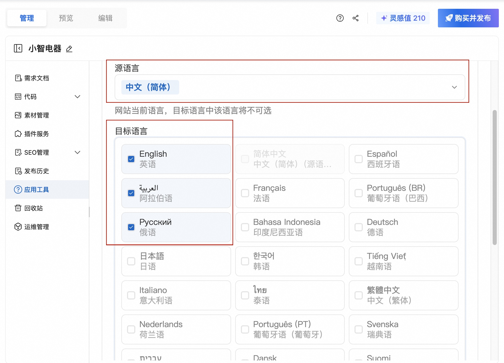504x363 pixels.
Task: Click the vertical scrollbar on right
Action: pyautogui.click(x=495, y=177)
